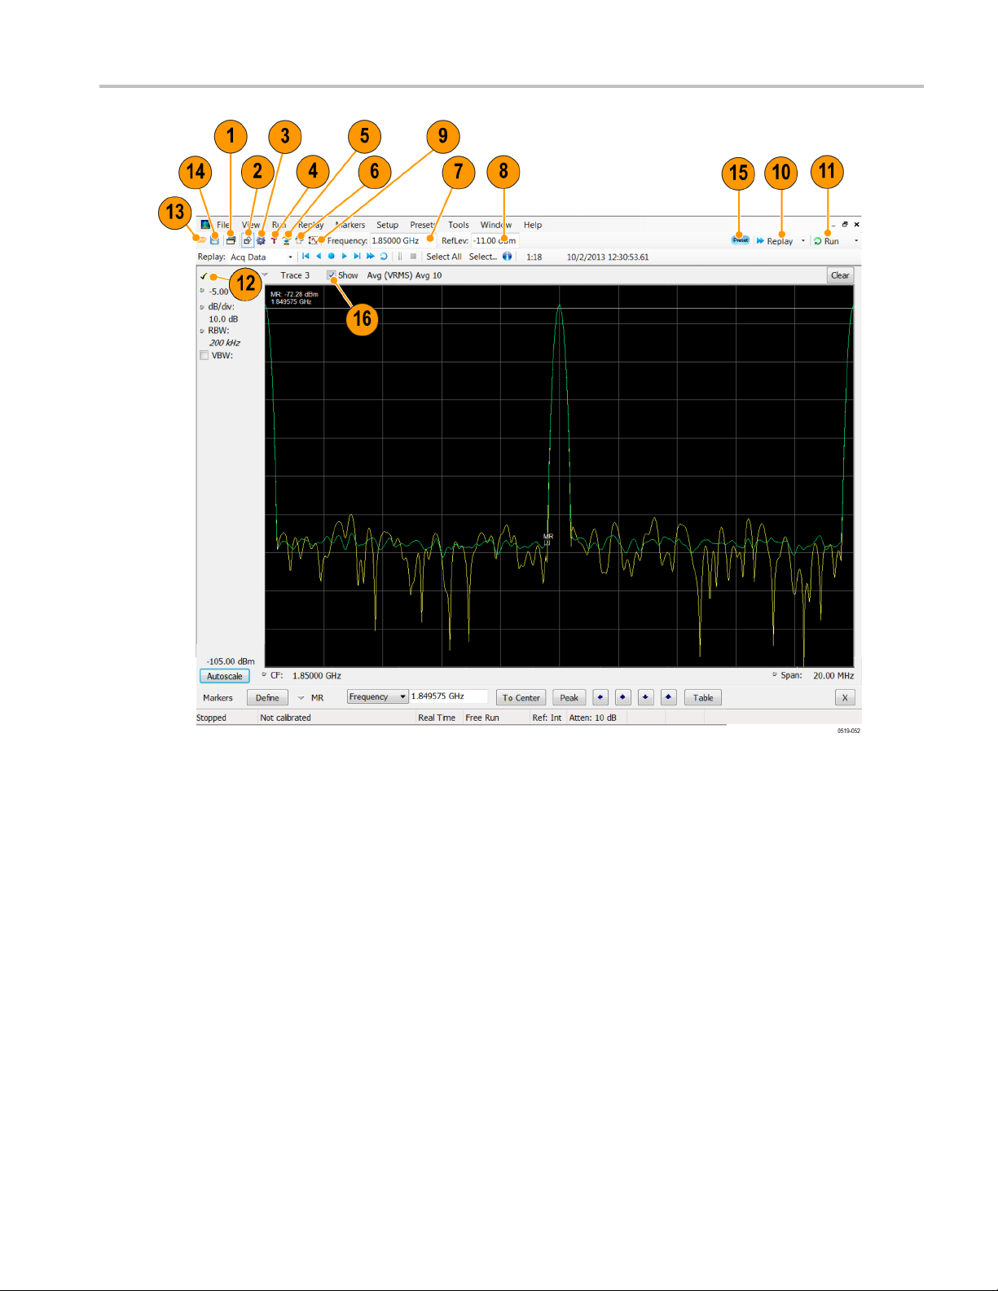
Task: Step to previous replay record
Action: click(319, 256)
